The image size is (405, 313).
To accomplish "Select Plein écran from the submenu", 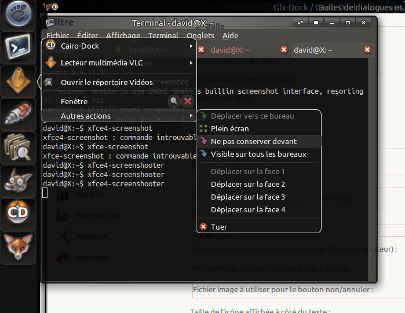I will (x=258, y=128).
